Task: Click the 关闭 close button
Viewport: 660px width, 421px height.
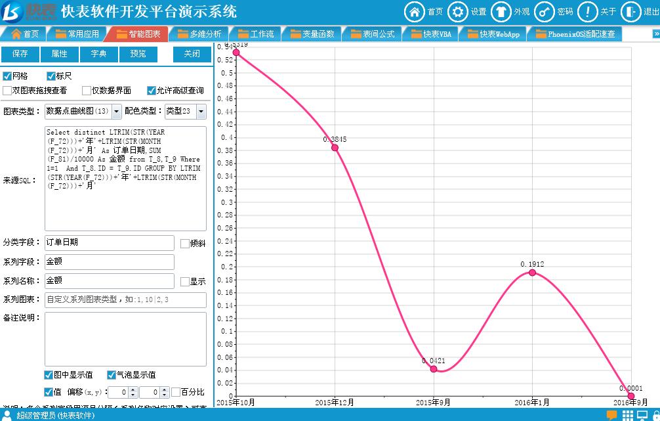Action: (192, 54)
